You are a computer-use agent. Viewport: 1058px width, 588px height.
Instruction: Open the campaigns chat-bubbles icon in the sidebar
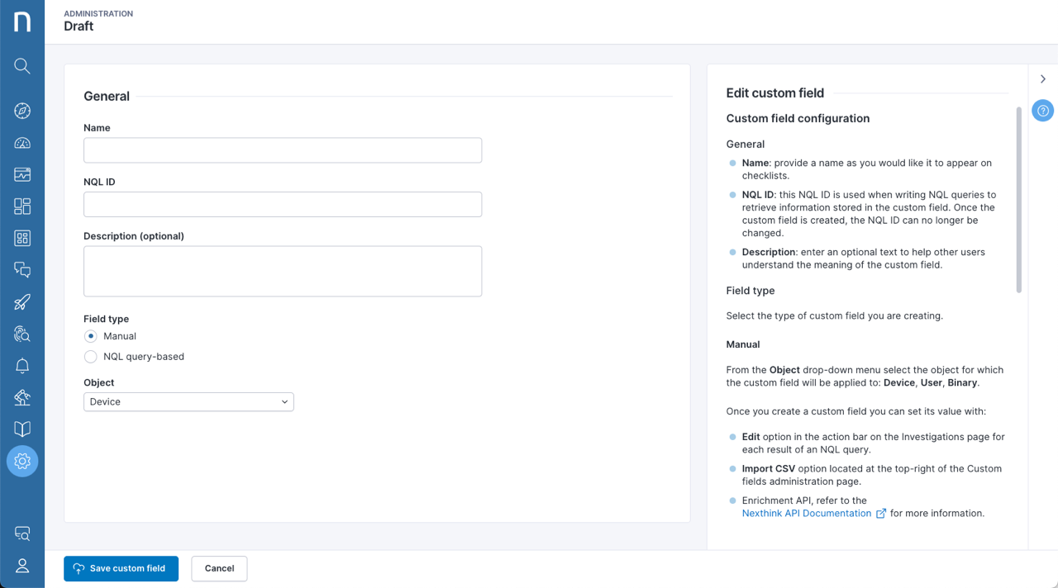click(x=22, y=270)
